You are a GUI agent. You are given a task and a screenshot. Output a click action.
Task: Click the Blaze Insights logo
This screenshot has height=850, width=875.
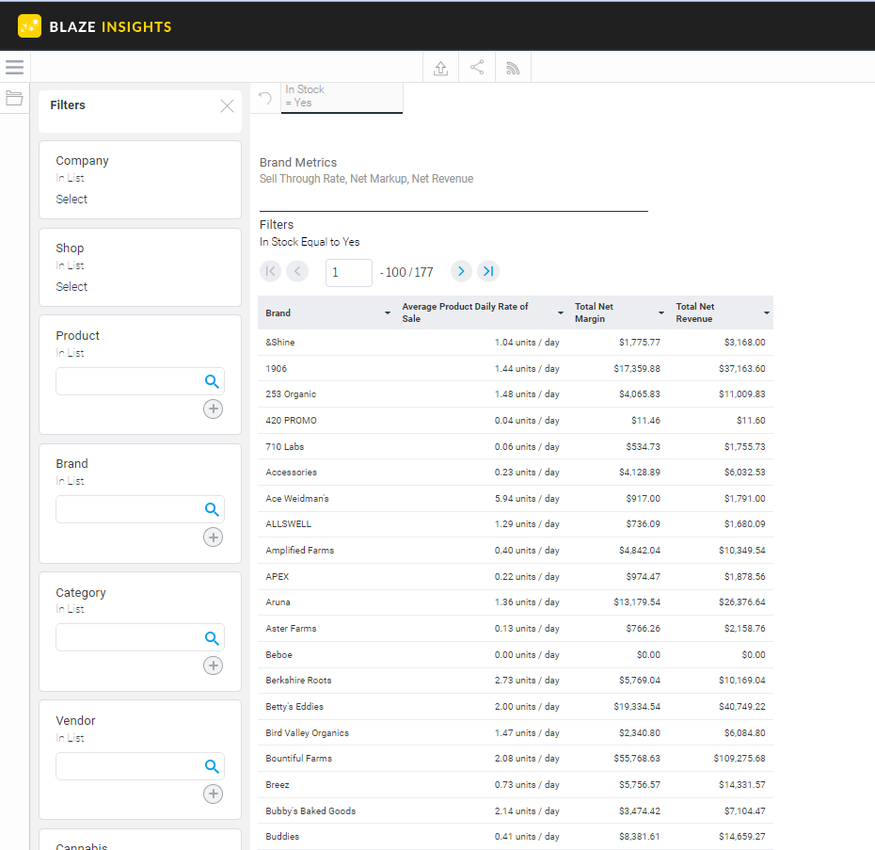95,26
